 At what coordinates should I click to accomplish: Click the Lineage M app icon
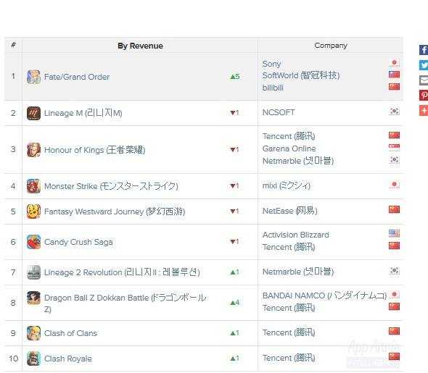pos(33,113)
